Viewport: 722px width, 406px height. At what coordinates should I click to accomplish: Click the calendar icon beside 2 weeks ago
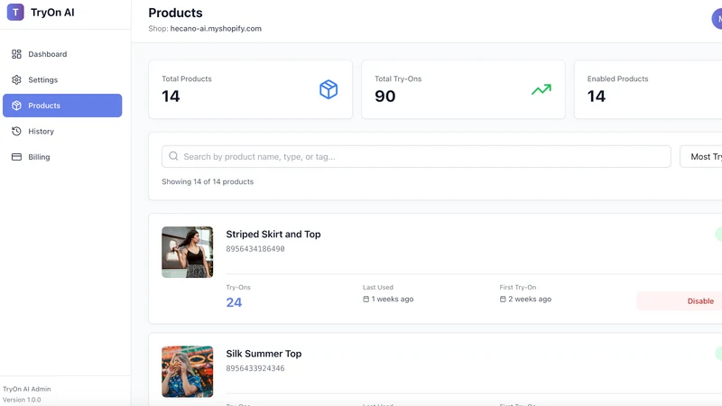503,300
